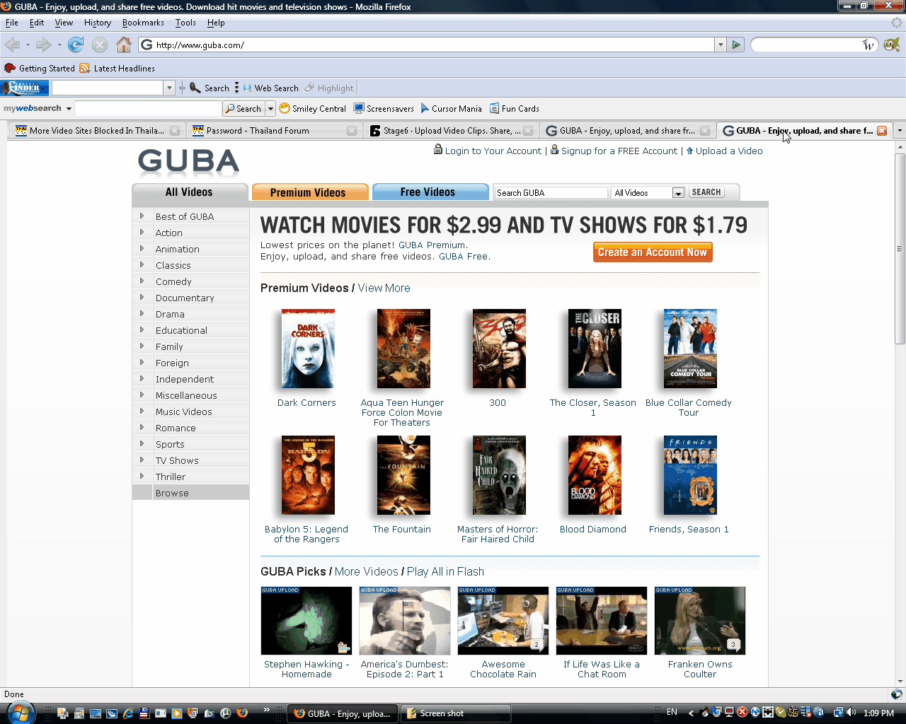Reload the current page
The width and height of the screenshot is (906, 724).
click(76, 45)
